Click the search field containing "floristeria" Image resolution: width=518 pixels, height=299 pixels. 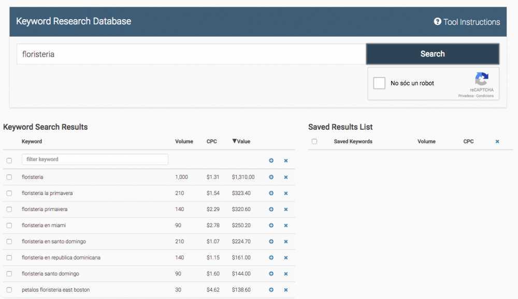point(192,53)
